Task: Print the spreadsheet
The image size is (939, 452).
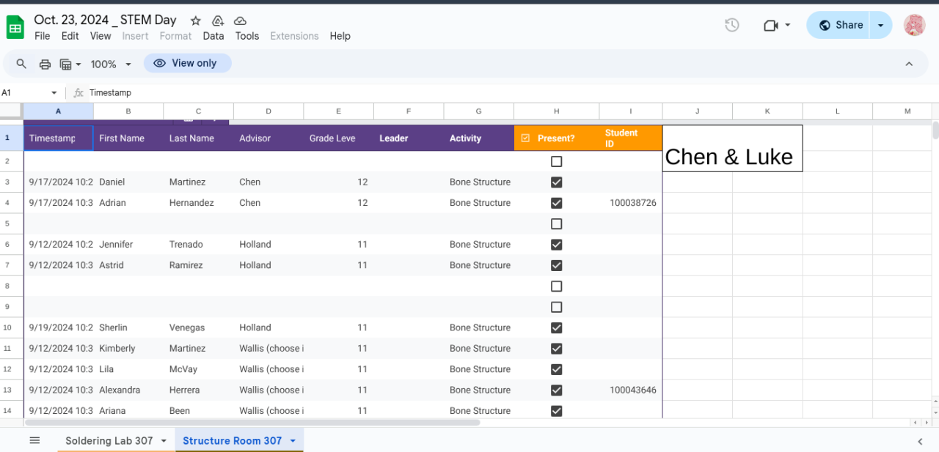Action: pyautogui.click(x=45, y=64)
